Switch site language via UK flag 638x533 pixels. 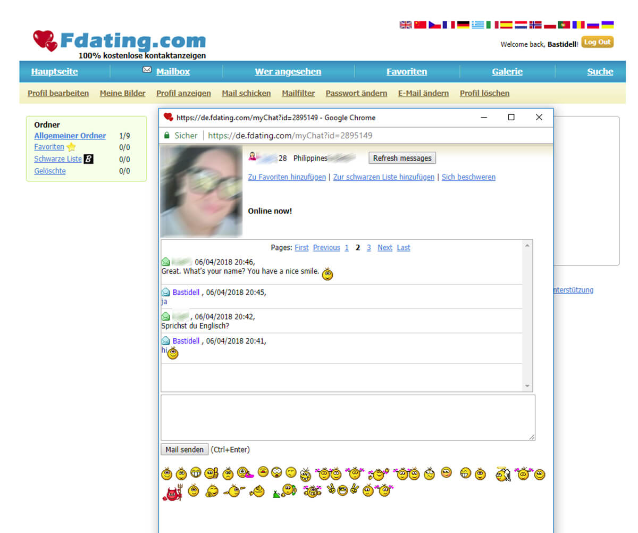406,25
